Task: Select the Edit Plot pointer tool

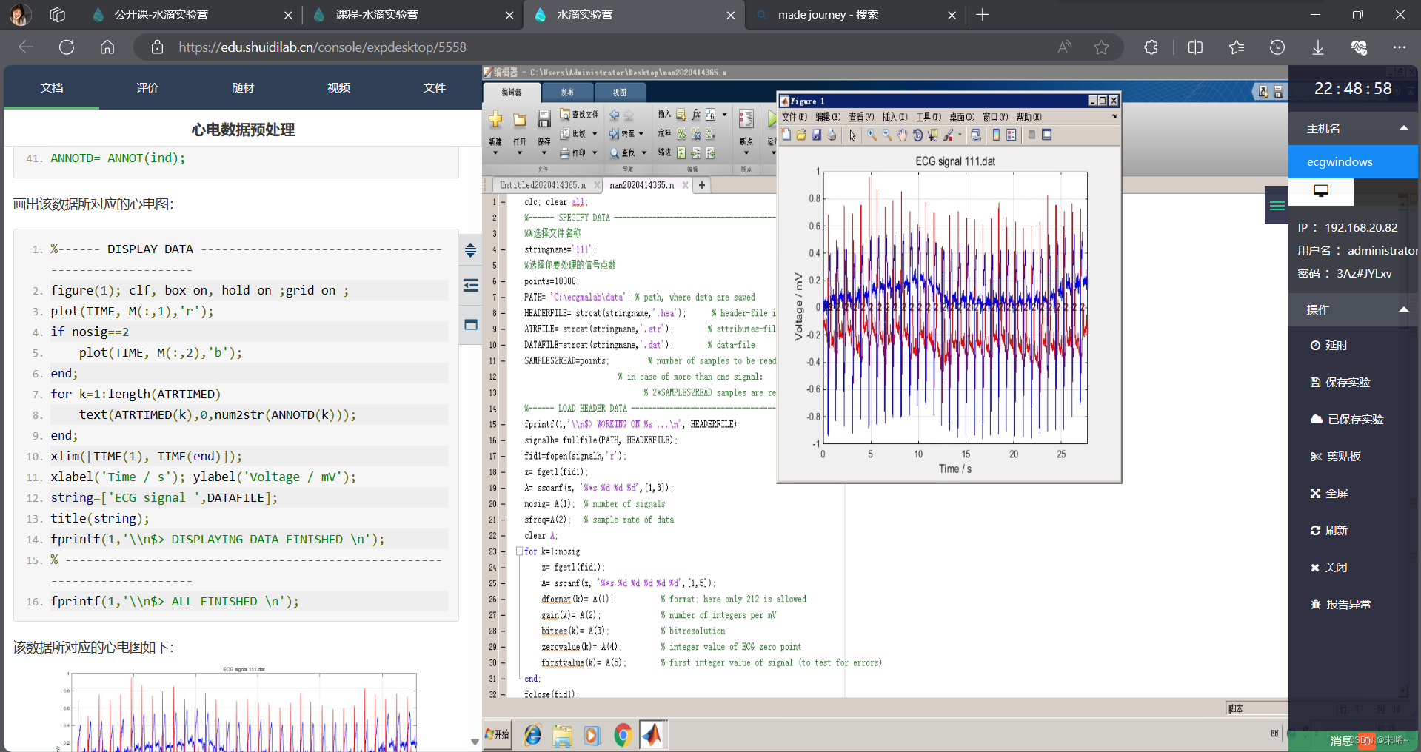Action: [852, 135]
